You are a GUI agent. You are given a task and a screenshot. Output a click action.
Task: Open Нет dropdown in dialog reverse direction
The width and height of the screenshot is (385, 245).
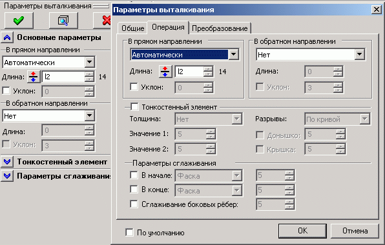point(359,54)
